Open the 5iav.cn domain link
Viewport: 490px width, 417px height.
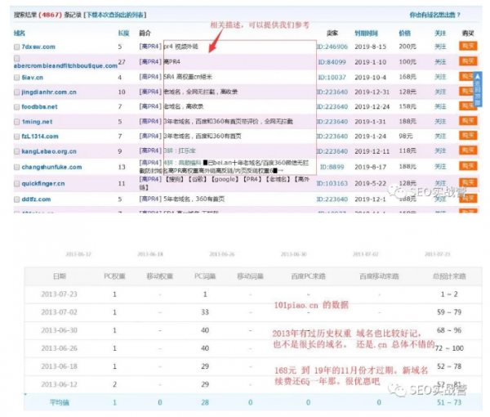(x=33, y=78)
